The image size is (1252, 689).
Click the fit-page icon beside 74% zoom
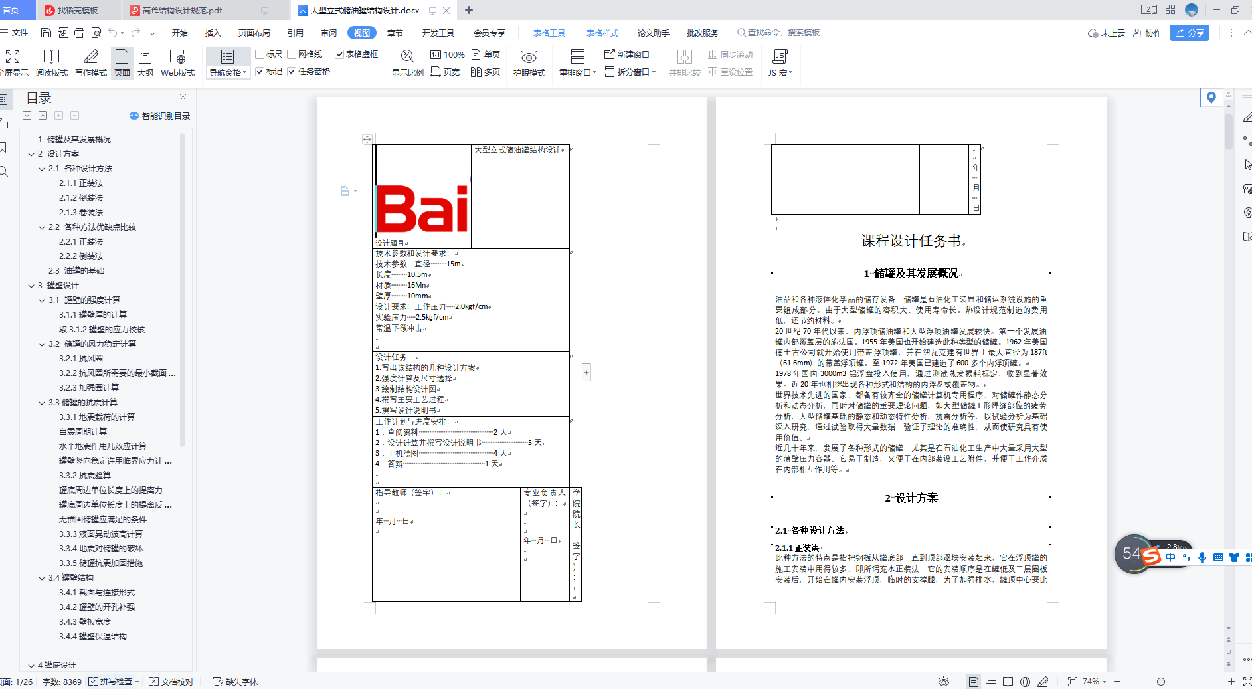click(1072, 682)
